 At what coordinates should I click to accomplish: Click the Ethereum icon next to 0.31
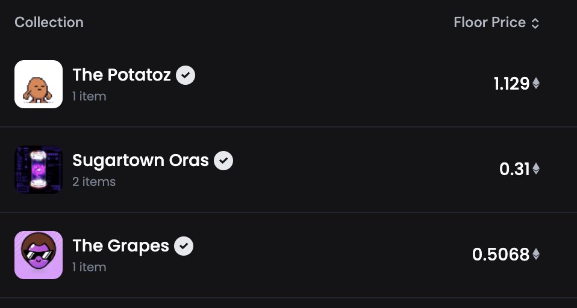click(536, 168)
